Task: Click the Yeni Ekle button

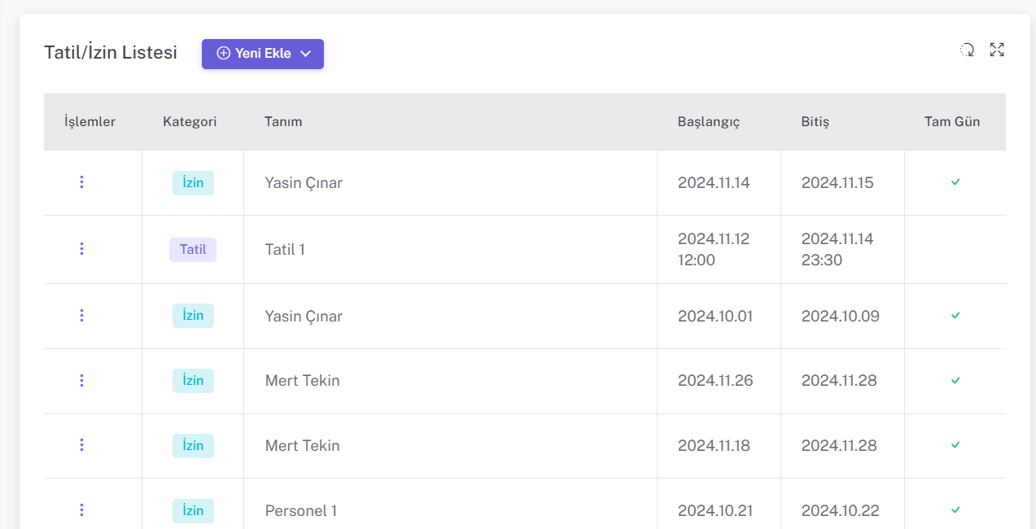Action: [x=253, y=54]
